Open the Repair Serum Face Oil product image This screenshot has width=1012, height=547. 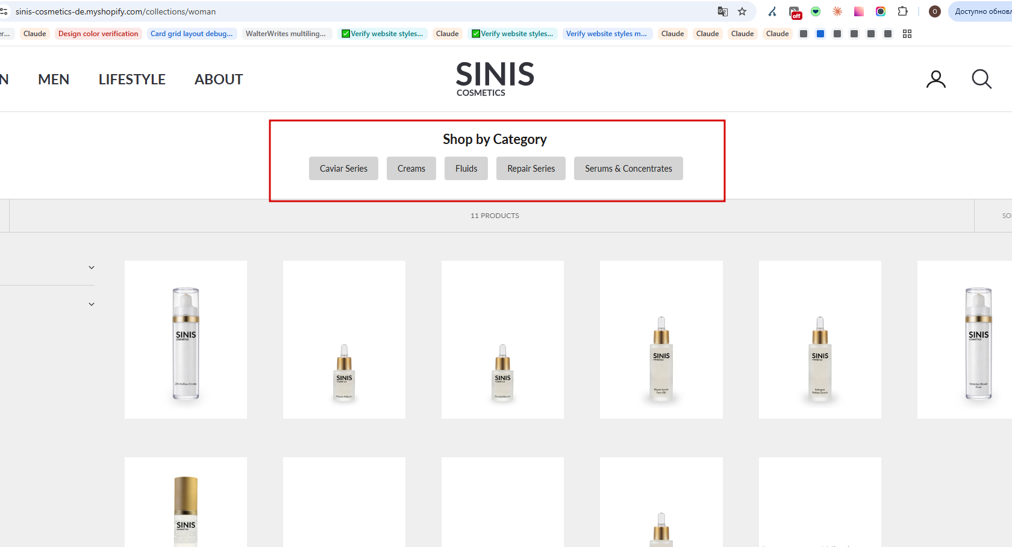coord(661,340)
